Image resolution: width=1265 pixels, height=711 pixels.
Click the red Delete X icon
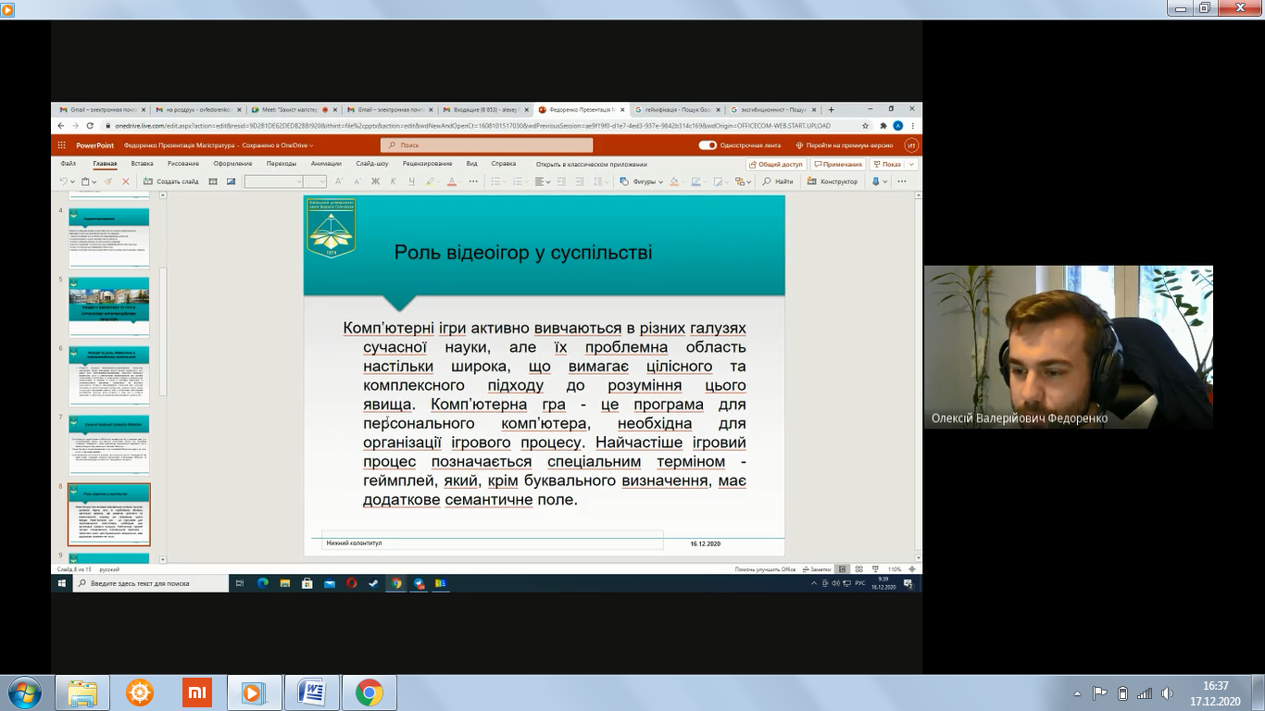pos(126,181)
